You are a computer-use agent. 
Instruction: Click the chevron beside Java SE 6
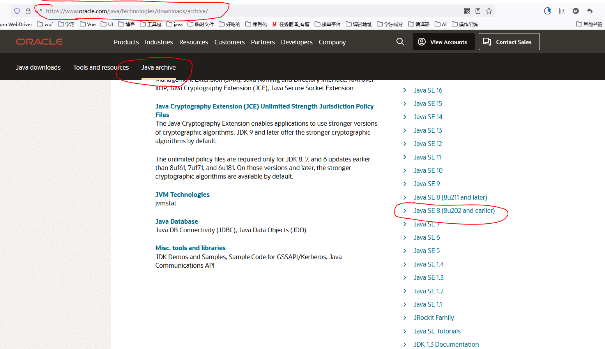coord(405,237)
